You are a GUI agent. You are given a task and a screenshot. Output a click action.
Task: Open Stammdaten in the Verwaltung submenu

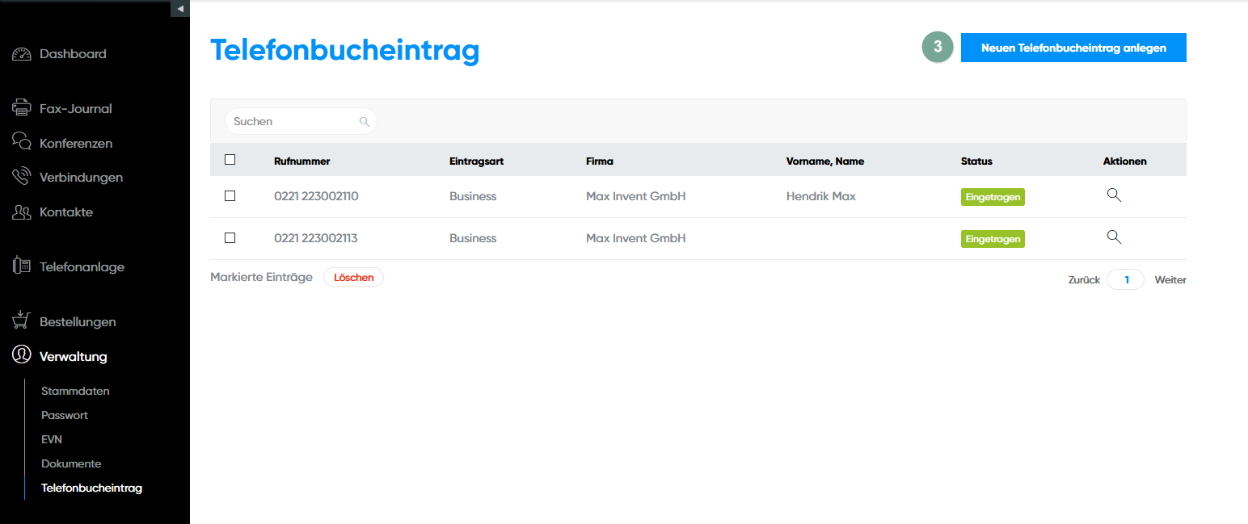pyautogui.click(x=75, y=391)
